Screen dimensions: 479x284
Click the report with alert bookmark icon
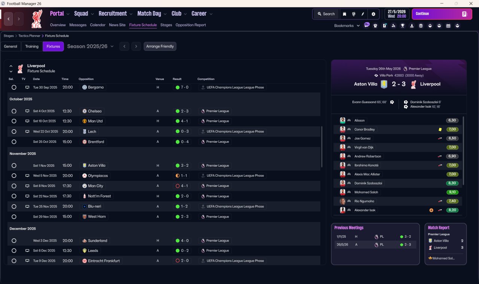tap(384, 26)
